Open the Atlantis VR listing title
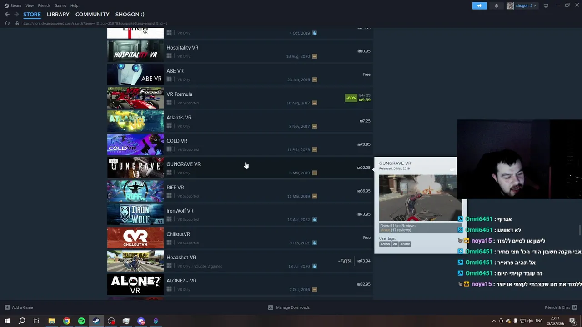The height and width of the screenshot is (327, 582). tap(179, 117)
